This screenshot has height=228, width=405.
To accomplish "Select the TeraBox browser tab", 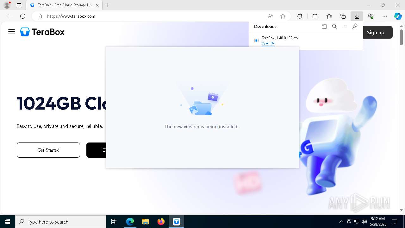I will [x=64, y=5].
